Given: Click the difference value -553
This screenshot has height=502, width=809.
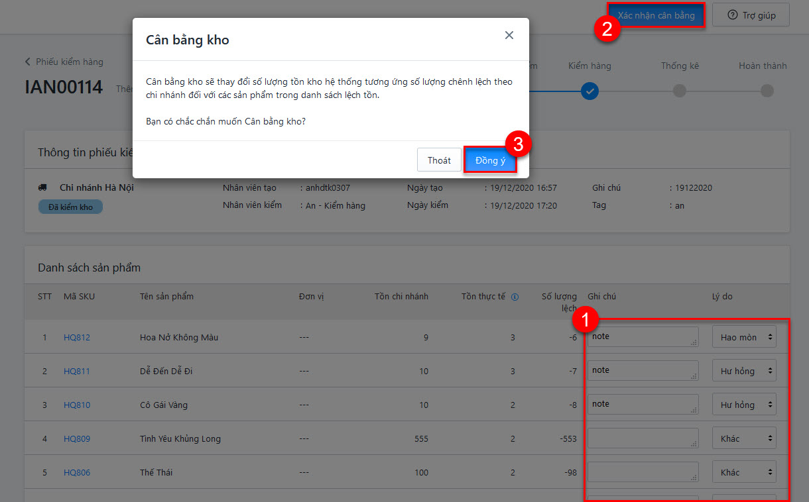Looking at the screenshot, I should pos(568,438).
